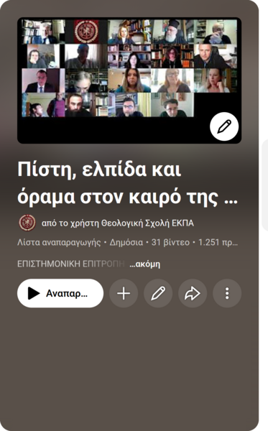This screenshot has width=268, height=431.
Task: Click the pencil icon below the description
Action: tap(158, 293)
